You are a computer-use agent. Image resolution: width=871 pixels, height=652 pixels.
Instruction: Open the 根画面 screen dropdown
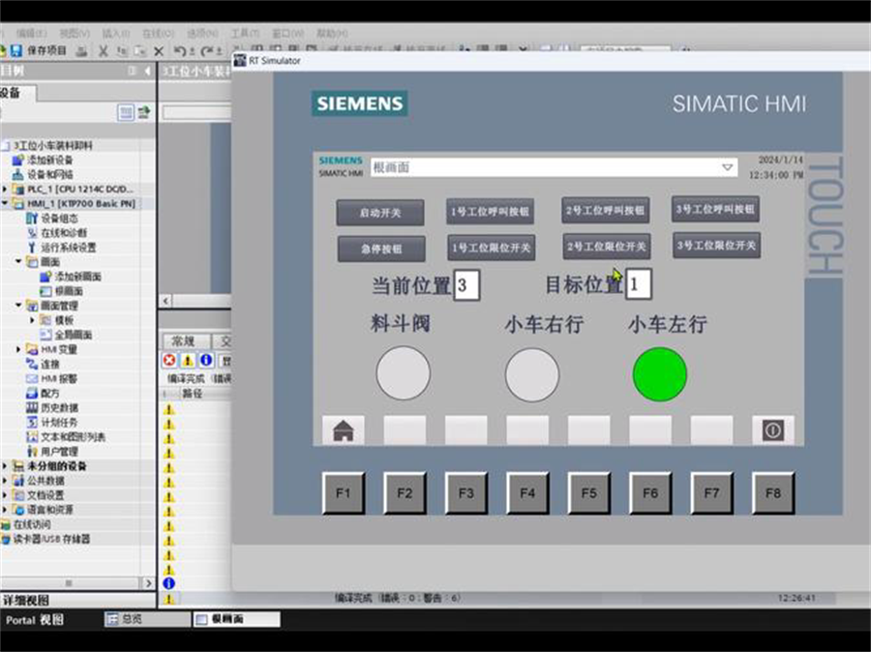728,167
